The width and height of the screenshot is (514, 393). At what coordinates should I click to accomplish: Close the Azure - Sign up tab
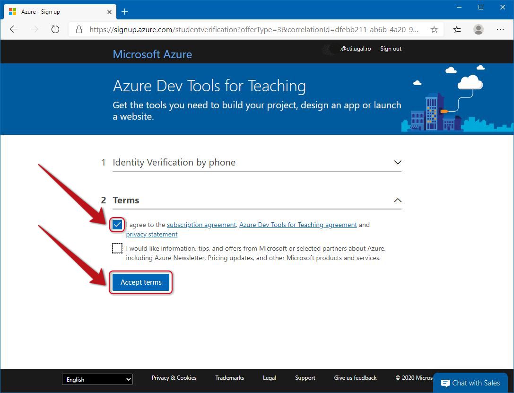[x=110, y=12]
